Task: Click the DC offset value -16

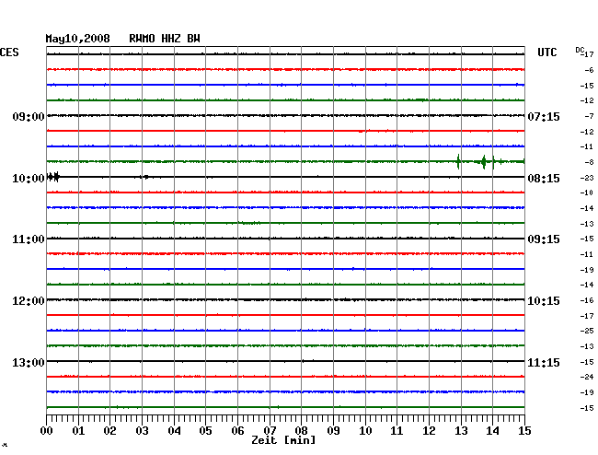Action: pyautogui.click(x=587, y=300)
